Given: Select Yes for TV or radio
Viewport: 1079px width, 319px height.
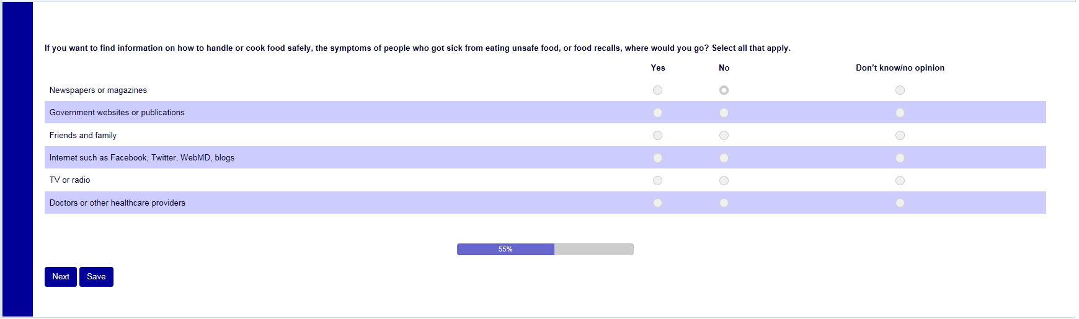Looking at the screenshot, I should pos(657,181).
